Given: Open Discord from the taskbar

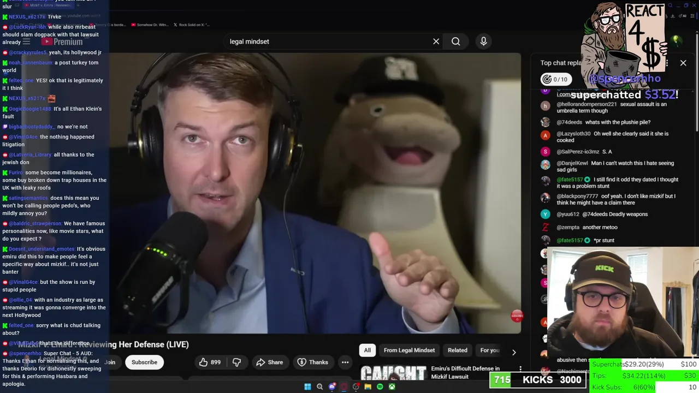Looking at the screenshot, I should click(331, 386).
